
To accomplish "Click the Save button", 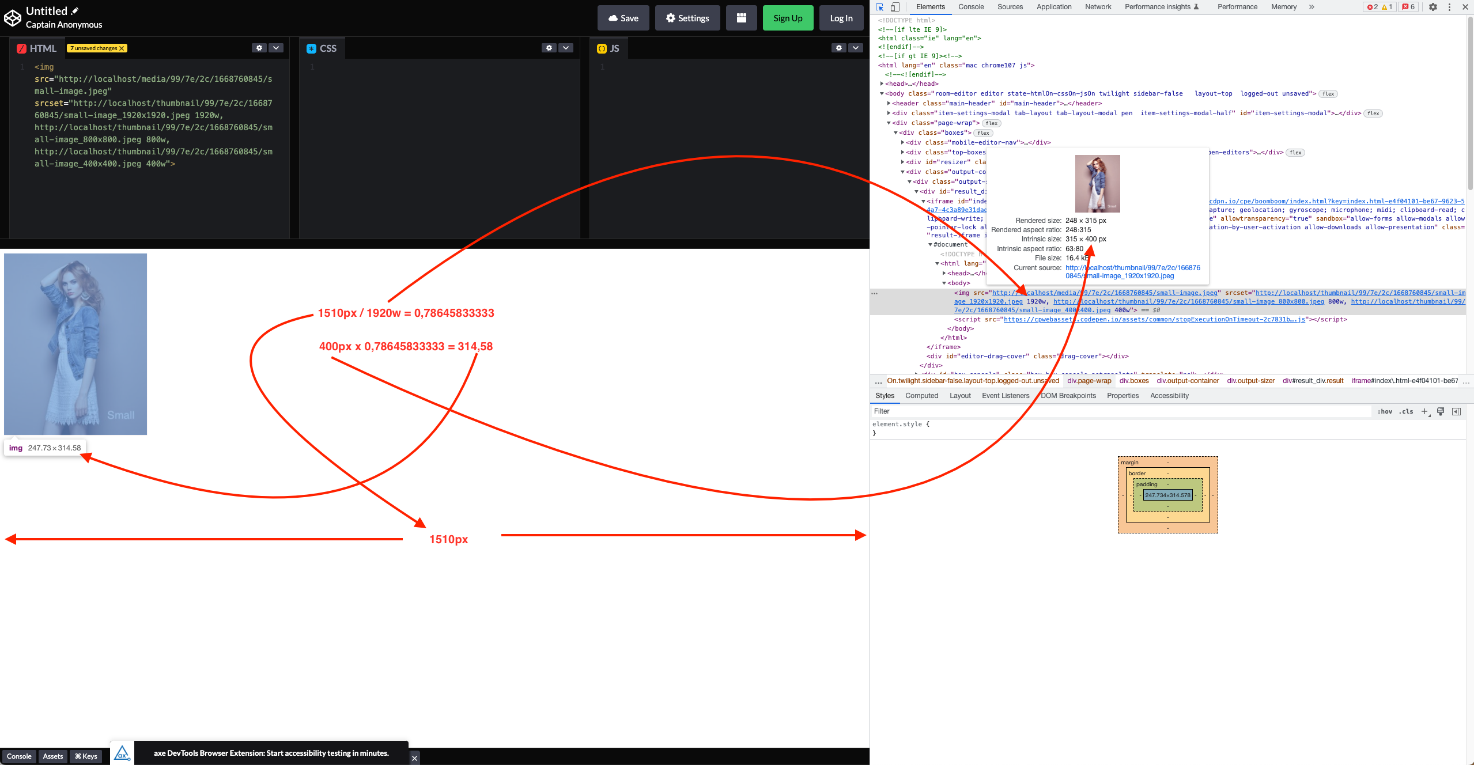I will tap(623, 18).
